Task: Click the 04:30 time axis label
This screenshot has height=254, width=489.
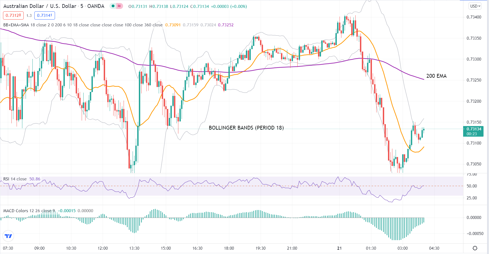Action: (x=434, y=248)
